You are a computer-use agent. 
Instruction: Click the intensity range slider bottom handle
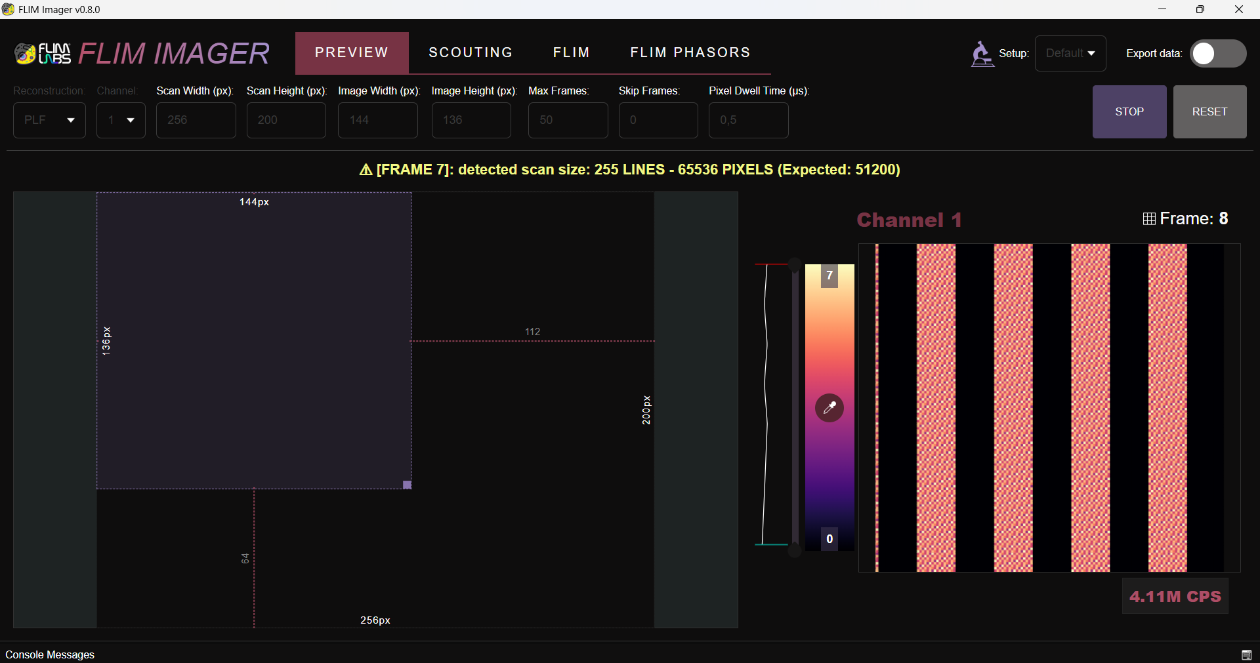(795, 550)
